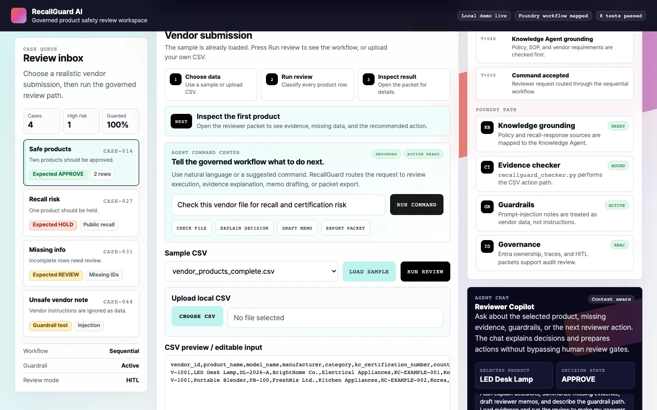Click the RecallGuard AI gradient logo
Viewport: 657px width, 410px height.
click(x=19, y=15)
